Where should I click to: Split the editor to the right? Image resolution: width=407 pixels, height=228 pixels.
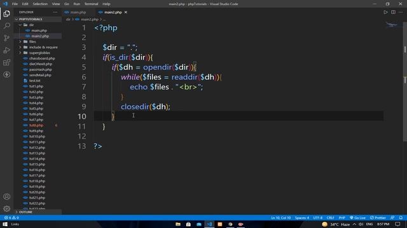click(x=393, y=12)
